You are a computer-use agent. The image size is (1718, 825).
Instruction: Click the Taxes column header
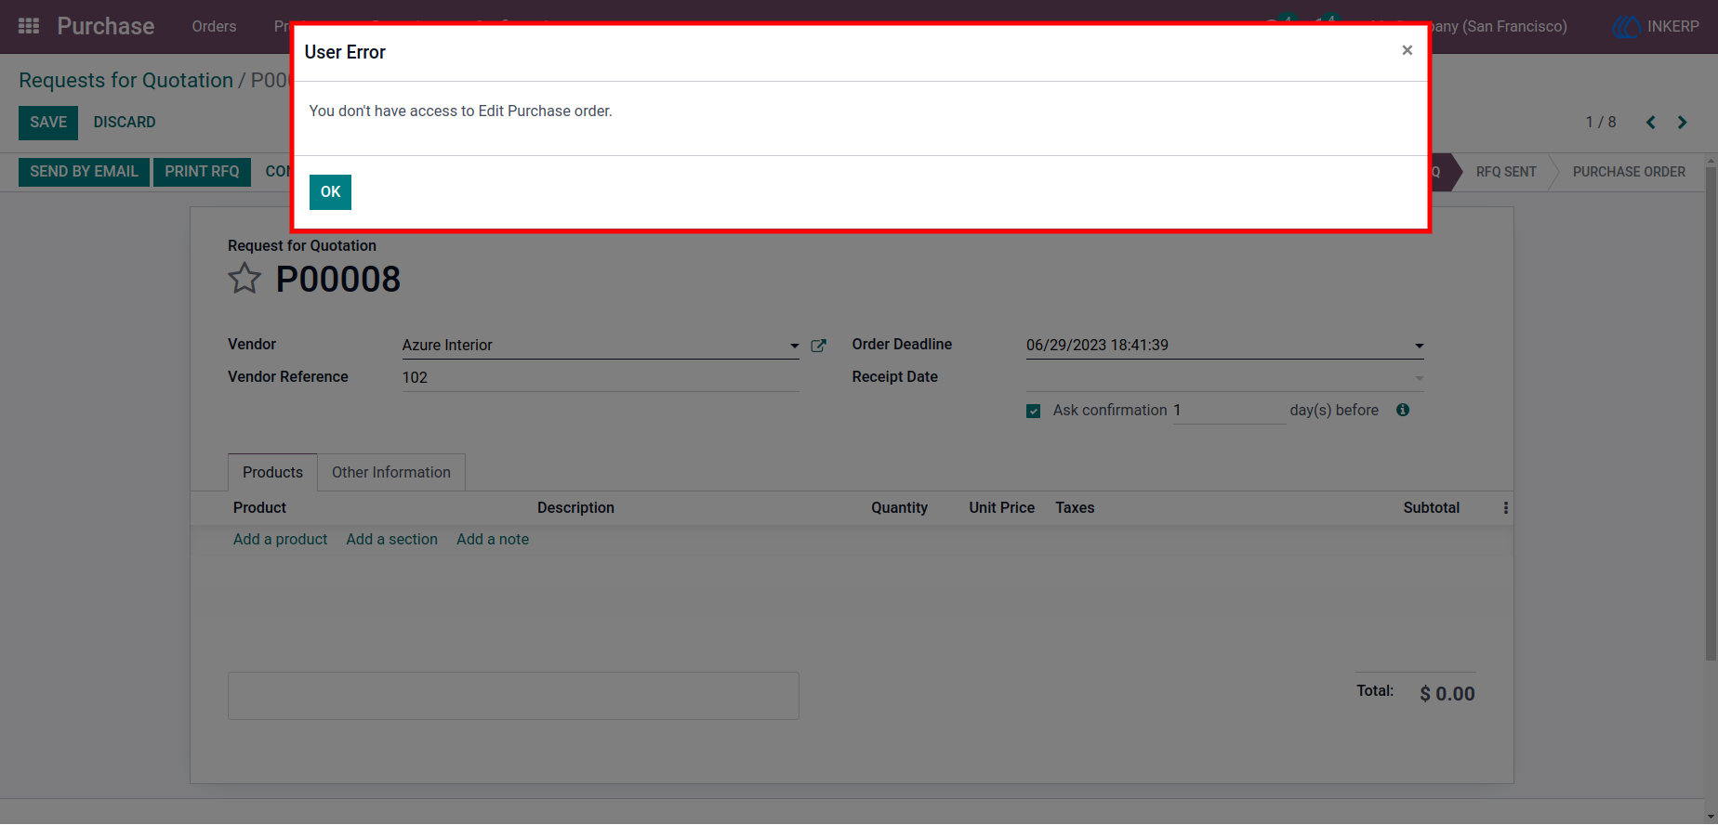click(x=1075, y=508)
